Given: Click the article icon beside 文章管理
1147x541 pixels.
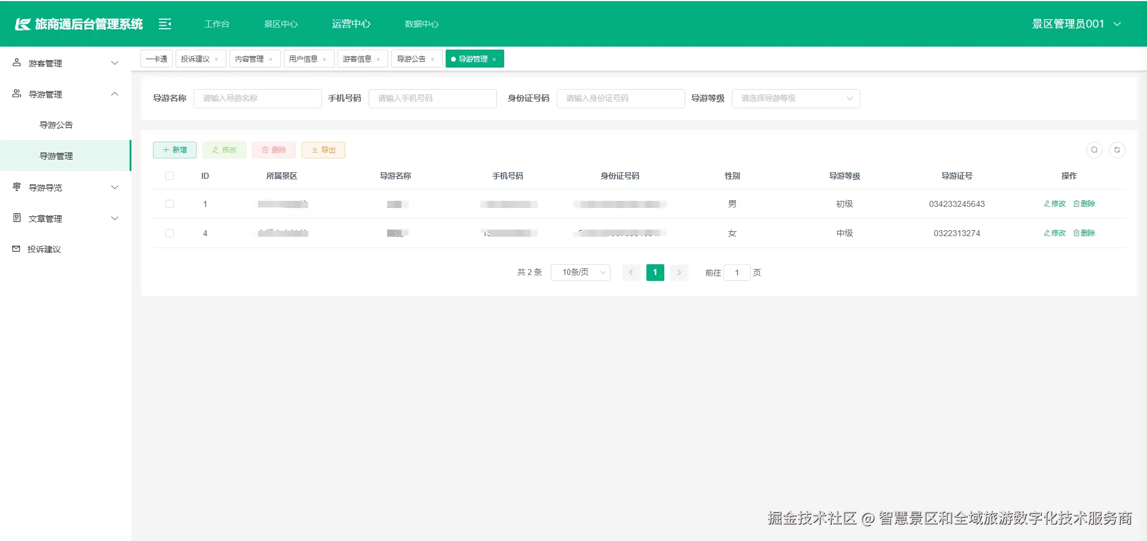Looking at the screenshot, I should coord(16,218).
